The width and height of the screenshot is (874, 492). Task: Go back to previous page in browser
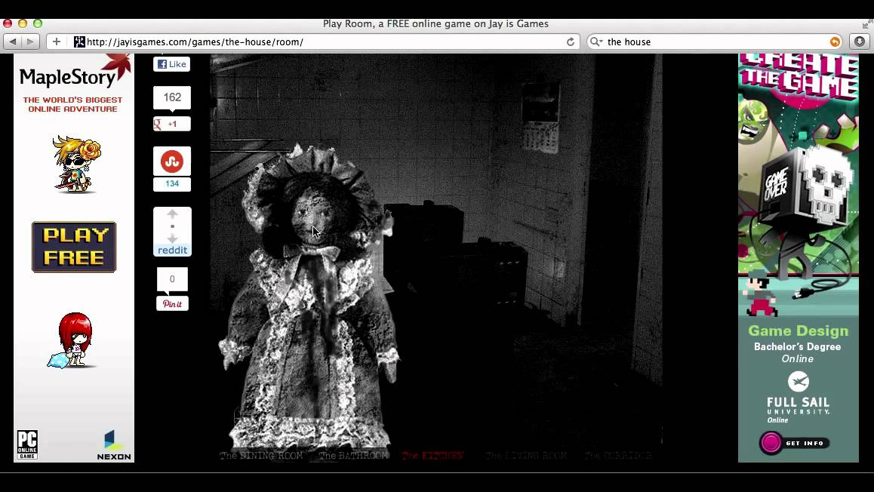13,42
